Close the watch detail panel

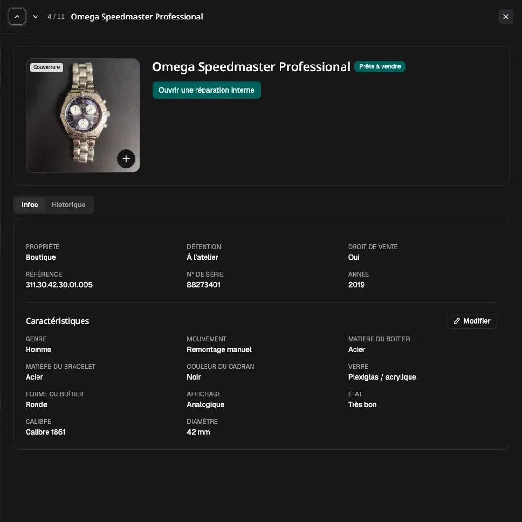tap(506, 17)
